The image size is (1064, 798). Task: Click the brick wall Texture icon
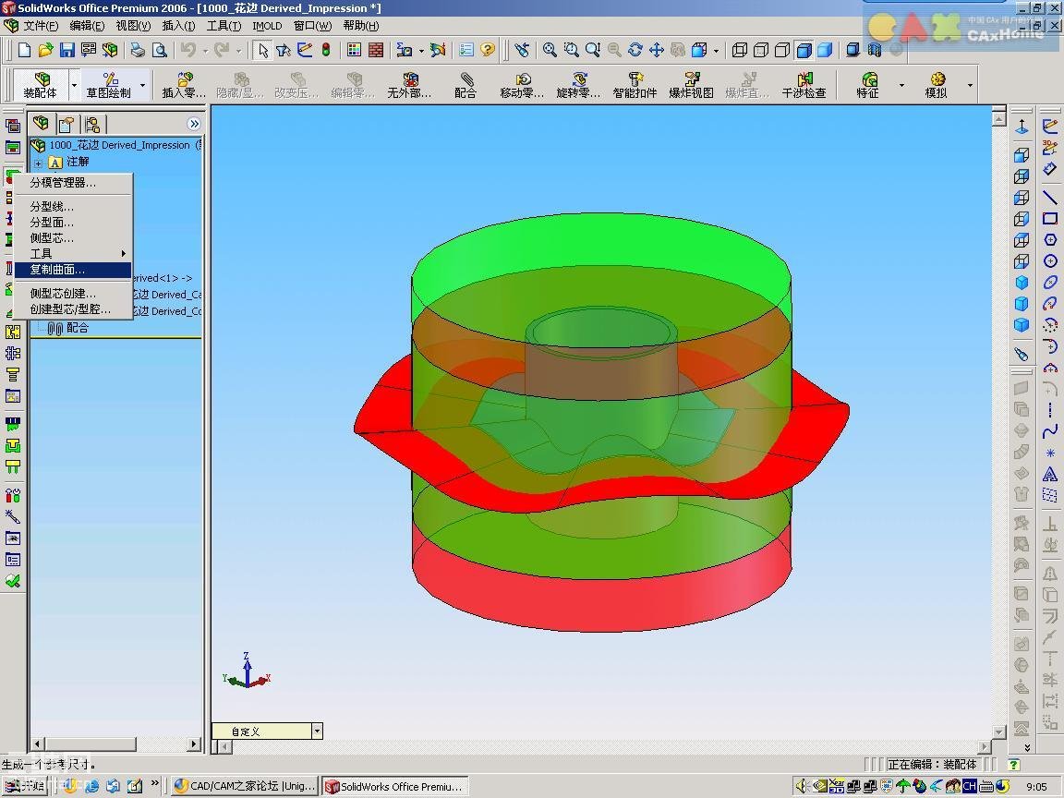coord(375,50)
